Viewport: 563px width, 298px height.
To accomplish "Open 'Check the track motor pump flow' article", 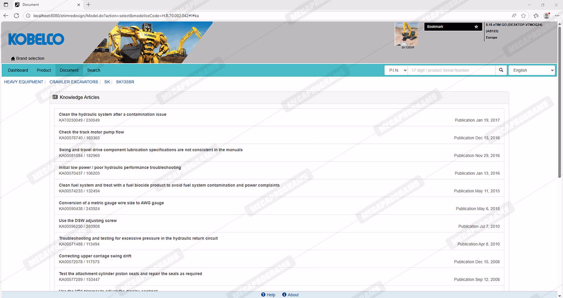I will click(91, 132).
